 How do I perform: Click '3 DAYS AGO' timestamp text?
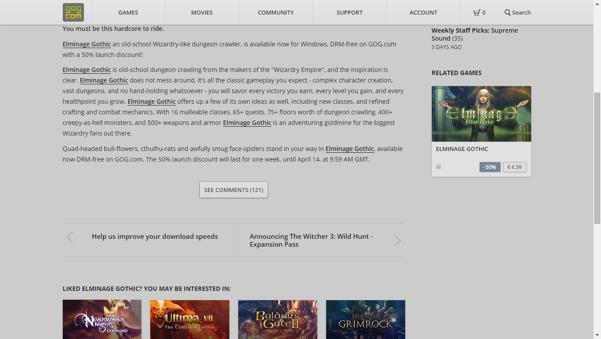(446, 47)
